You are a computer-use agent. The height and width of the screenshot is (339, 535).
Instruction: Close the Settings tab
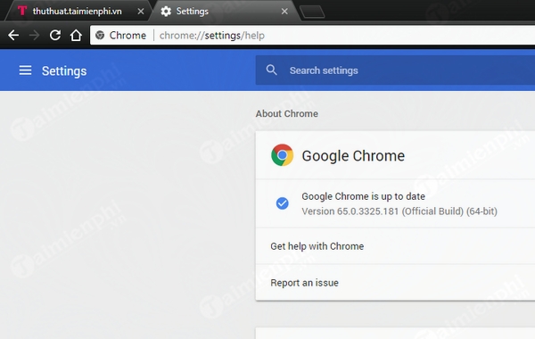point(284,12)
